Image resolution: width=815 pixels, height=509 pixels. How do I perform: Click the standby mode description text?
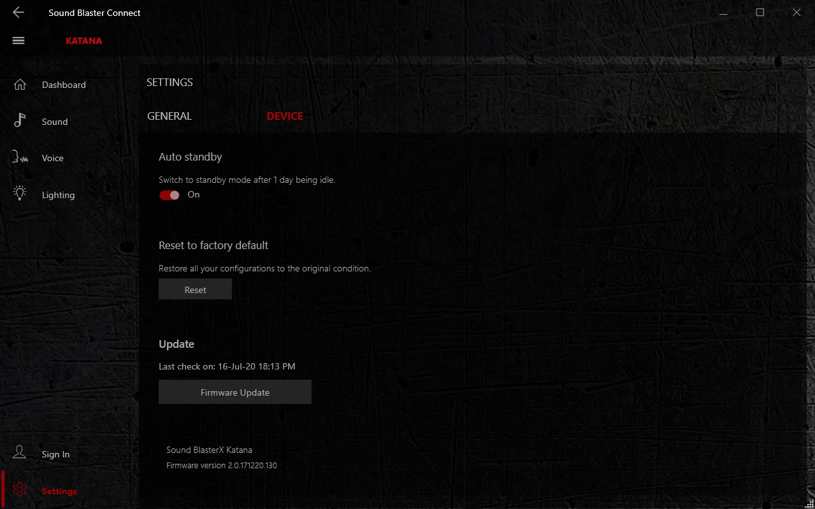point(247,180)
